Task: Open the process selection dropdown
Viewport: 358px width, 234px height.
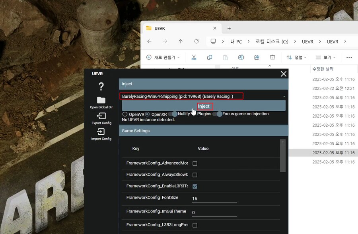Action: 284,96
